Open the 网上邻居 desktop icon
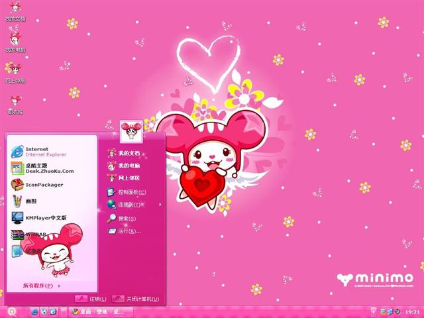The image size is (424, 318). pyautogui.click(x=15, y=73)
